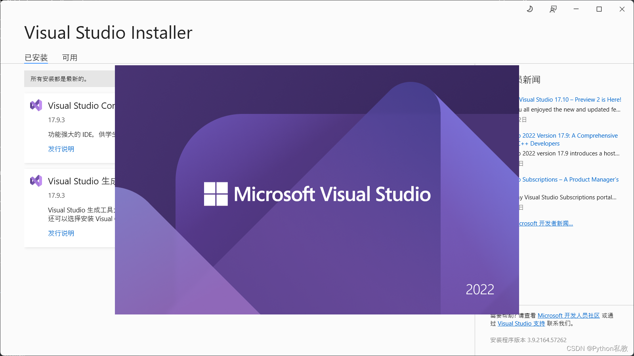Click the 所有安装都是最新的 status message
The height and width of the screenshot is (356, 634).
(x=59, y=79)
